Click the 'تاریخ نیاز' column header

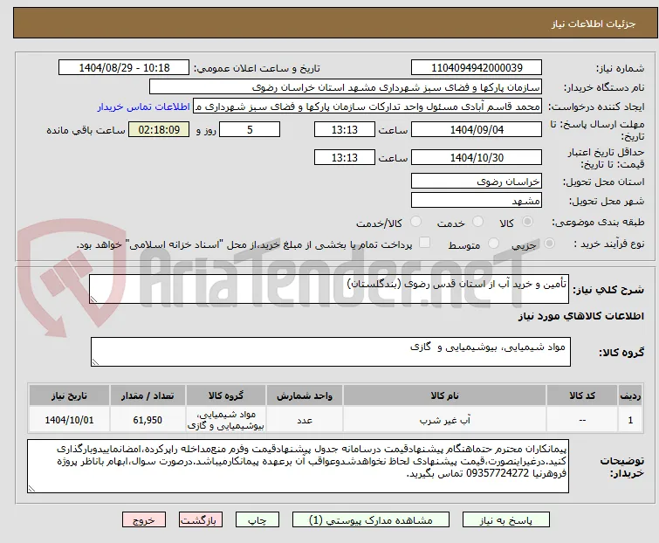pos(69,395)
